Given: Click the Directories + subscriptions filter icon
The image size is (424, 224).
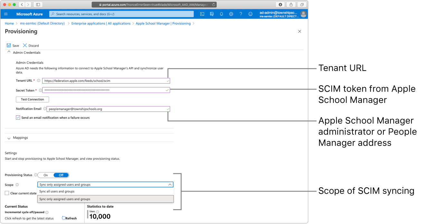Looking at the screenshot, I should 212,14.
